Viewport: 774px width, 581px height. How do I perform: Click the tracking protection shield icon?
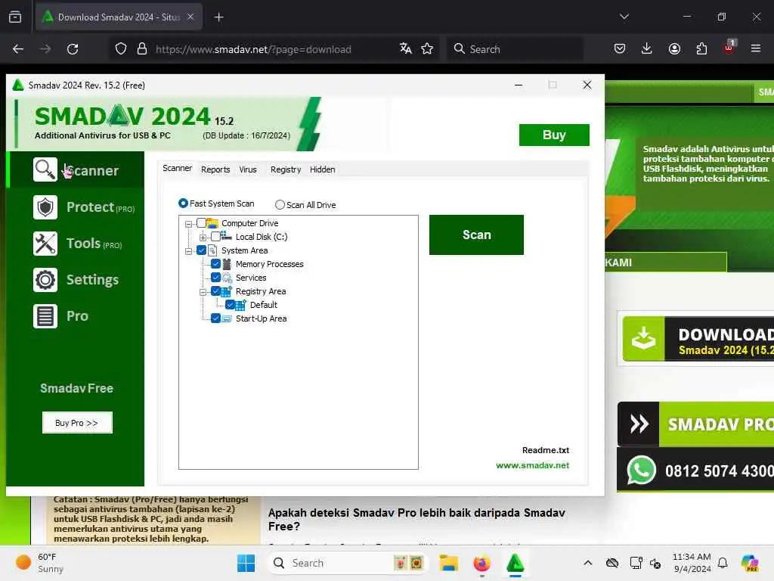121,49
